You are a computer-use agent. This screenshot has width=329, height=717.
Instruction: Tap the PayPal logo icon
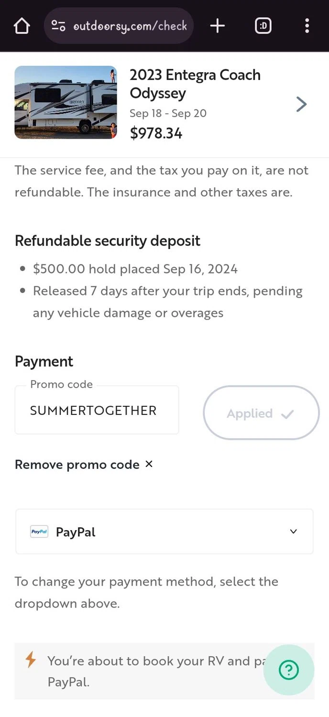tap(39, 532)
